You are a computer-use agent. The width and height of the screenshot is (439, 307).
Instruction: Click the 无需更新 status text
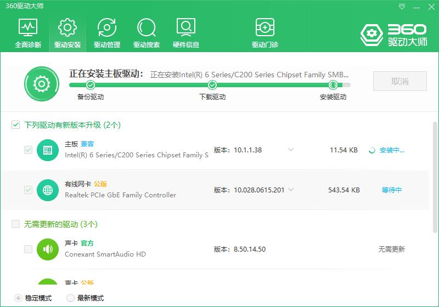(x=392, y=249)
